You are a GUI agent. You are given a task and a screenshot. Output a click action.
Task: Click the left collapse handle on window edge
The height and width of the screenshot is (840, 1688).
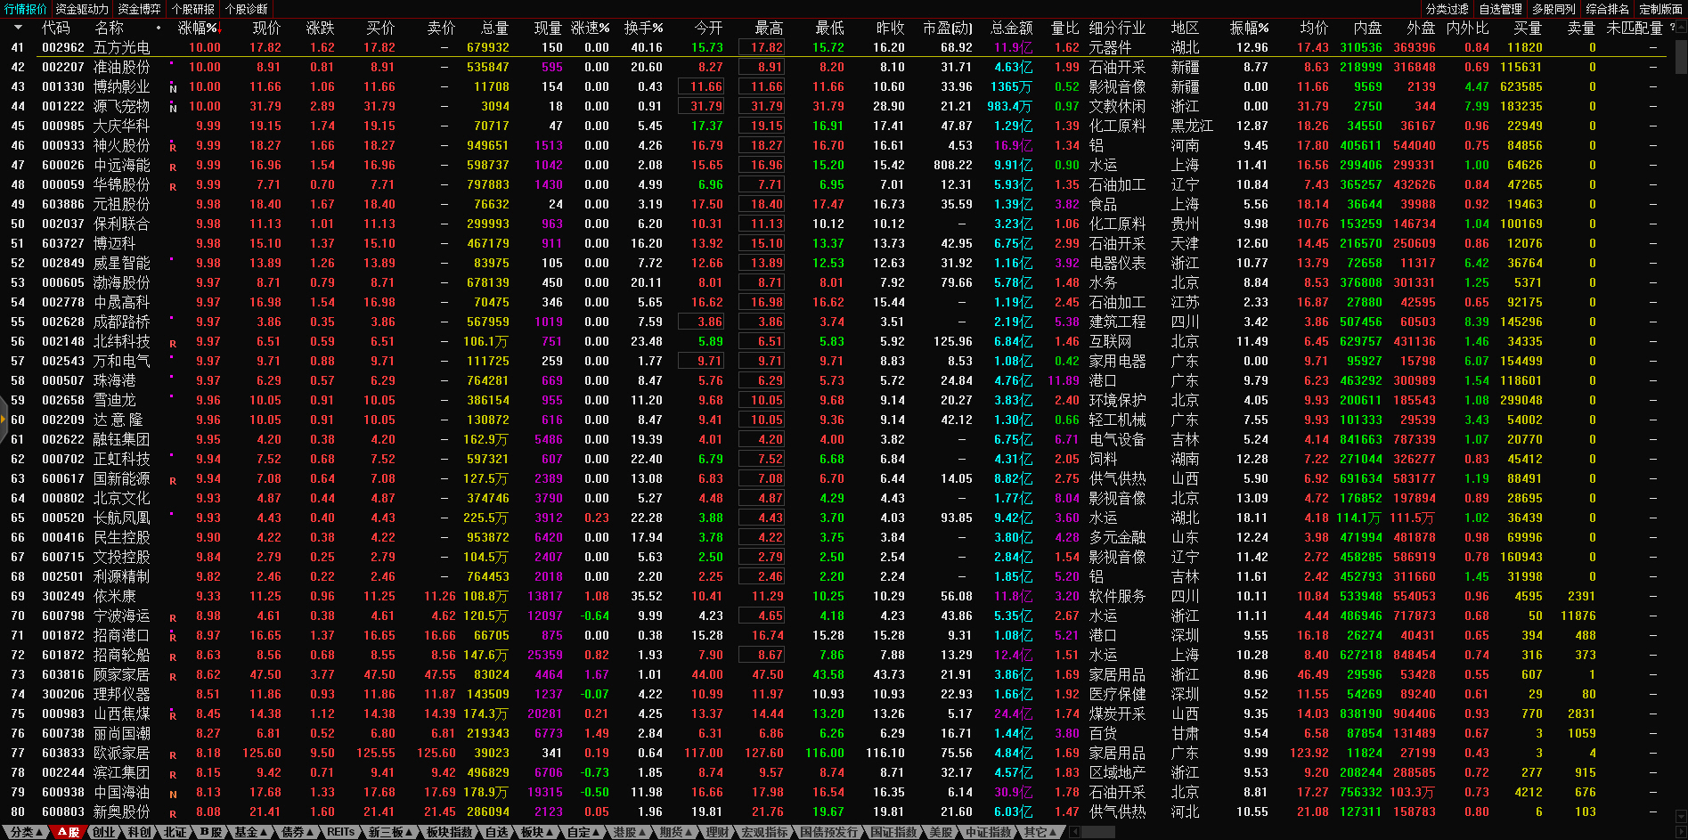point(3,420)
